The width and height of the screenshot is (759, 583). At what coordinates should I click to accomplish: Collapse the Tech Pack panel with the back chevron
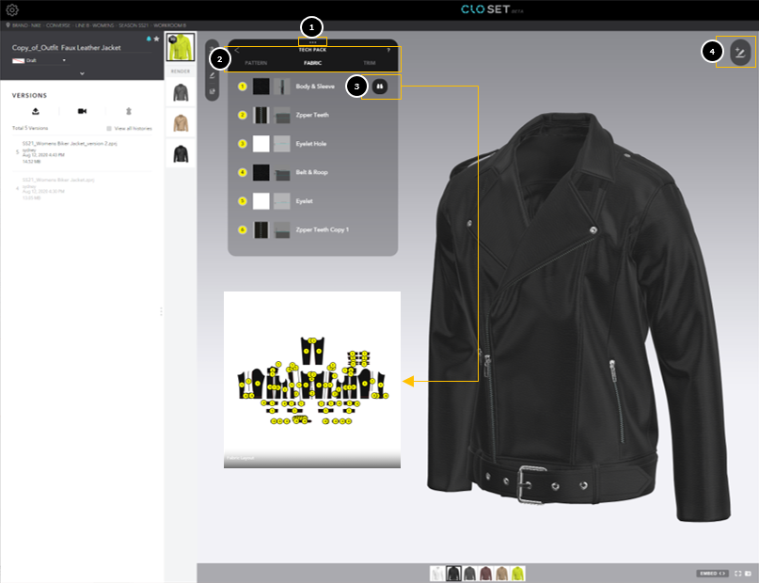[237, 51]
